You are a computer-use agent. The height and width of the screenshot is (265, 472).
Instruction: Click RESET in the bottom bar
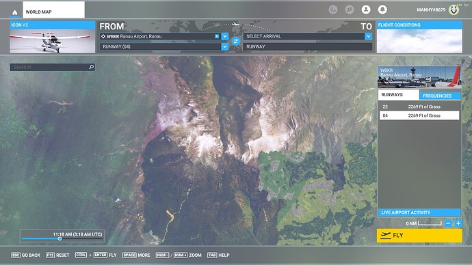point(57,255)
